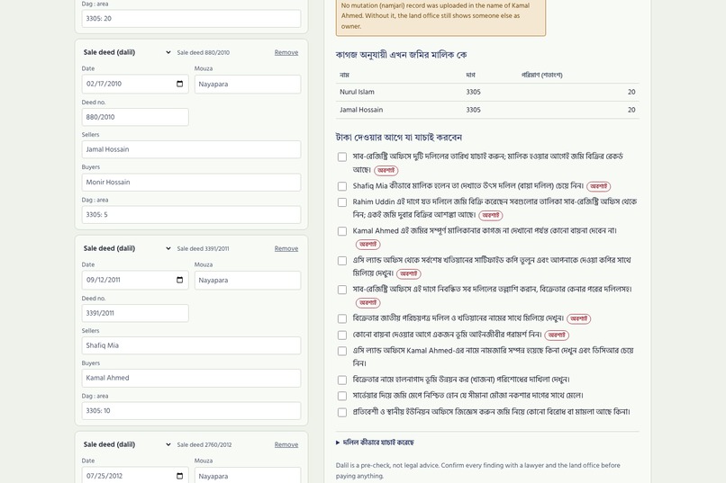Remove sale deed 3391/2011
Screen dimensions: 726x483
[x=286, y=248]
